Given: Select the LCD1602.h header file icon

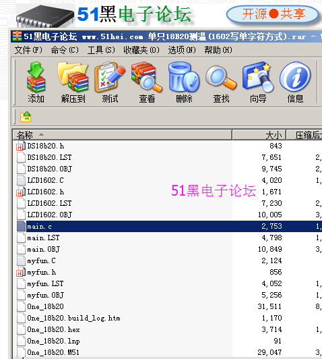Looking at the screenshot, I should click(x=21, y=192).
